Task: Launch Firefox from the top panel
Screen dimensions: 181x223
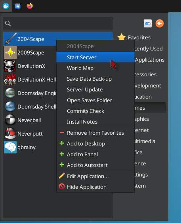Action: pos(30,6)
